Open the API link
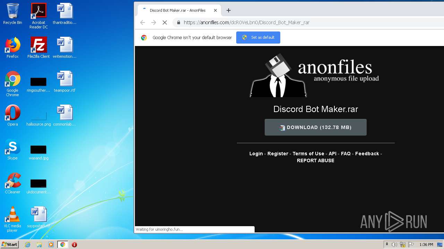 [333, 154]
